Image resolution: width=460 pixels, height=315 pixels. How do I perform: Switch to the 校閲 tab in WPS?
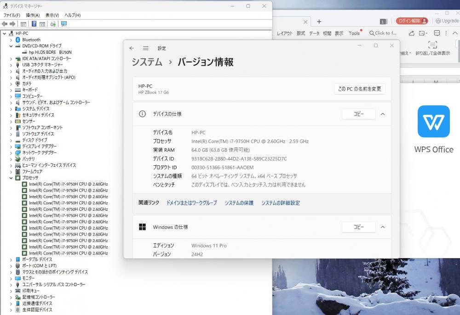[327, 34]
